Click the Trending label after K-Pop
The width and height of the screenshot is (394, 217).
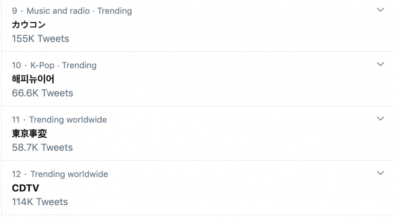tap(79, 65)
